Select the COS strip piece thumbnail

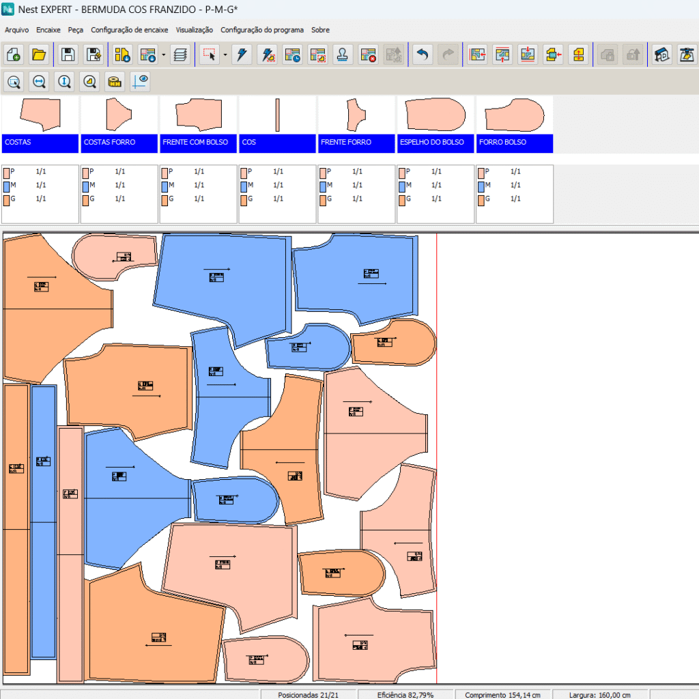pos(277,115)
